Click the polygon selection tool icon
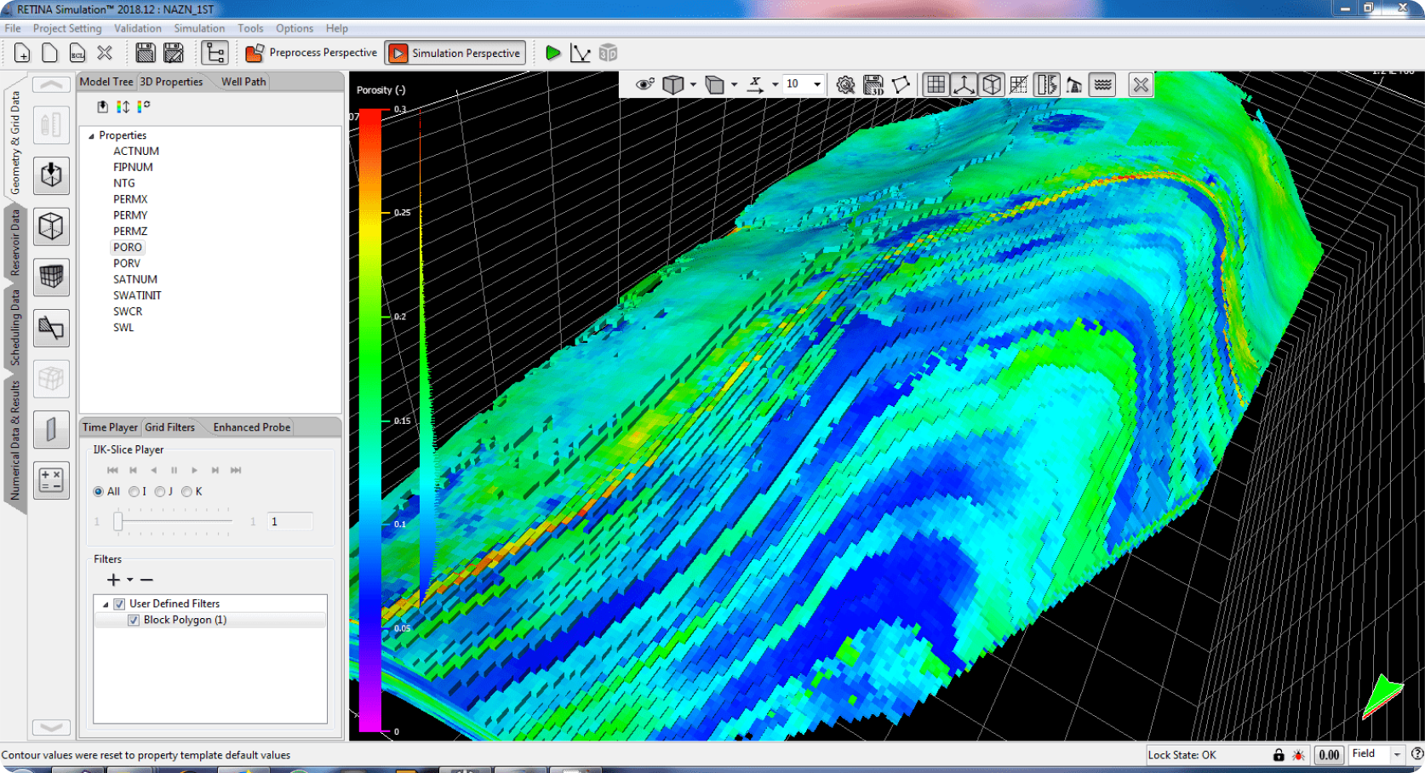The height and width of the screenshot is (773, 1425). [901, 84]
